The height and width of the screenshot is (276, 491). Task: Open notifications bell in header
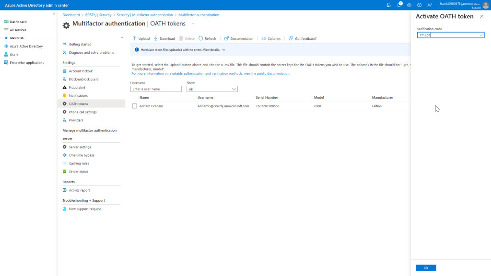[x=399, y=5]
